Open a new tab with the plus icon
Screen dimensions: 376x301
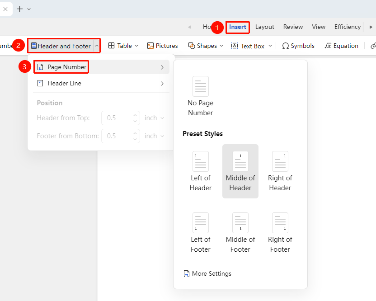tap(20, 9)
